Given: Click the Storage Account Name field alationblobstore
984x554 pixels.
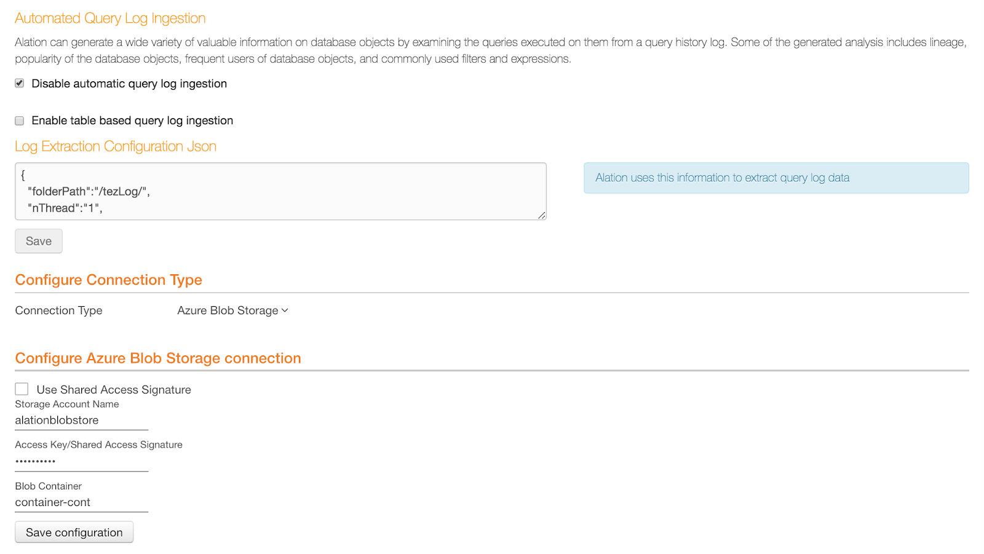Looking at the screenshot, I should 82,421.
